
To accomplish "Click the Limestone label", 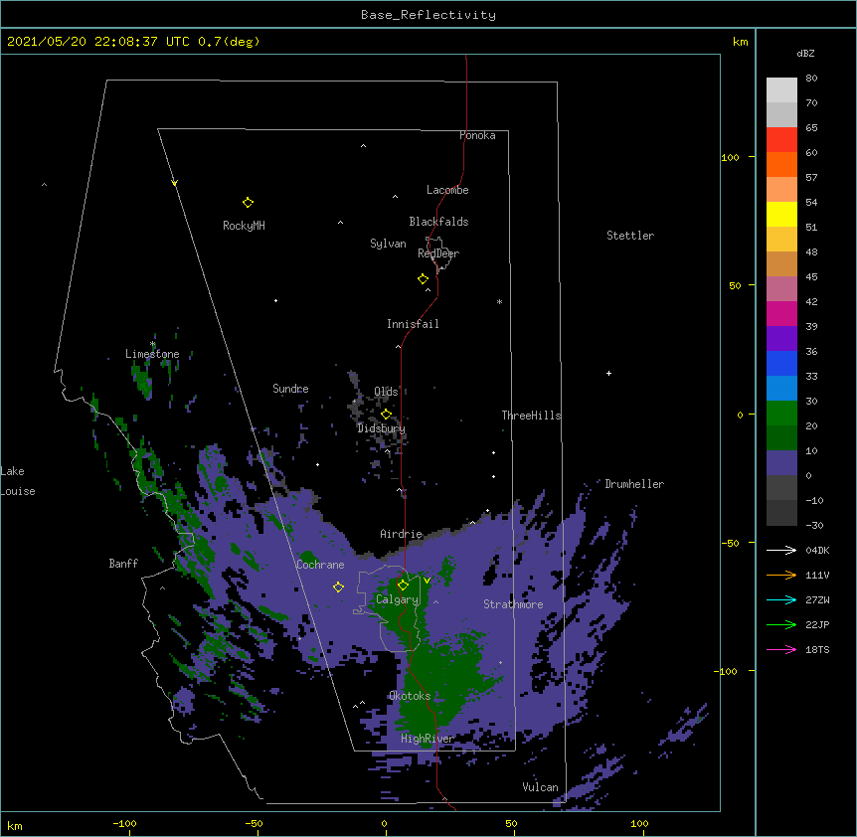I will tap(152, 354).
